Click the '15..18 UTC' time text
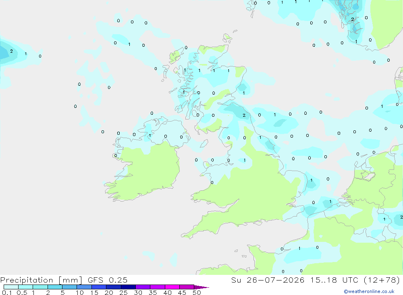403x295 pixels. pyautogui.click(x=334, y=280)
